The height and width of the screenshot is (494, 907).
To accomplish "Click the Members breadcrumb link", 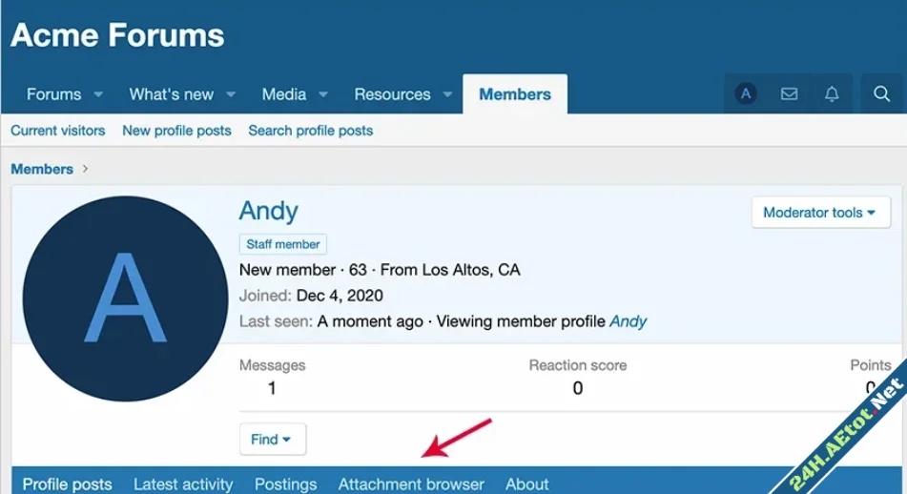I will pos(42,169).
